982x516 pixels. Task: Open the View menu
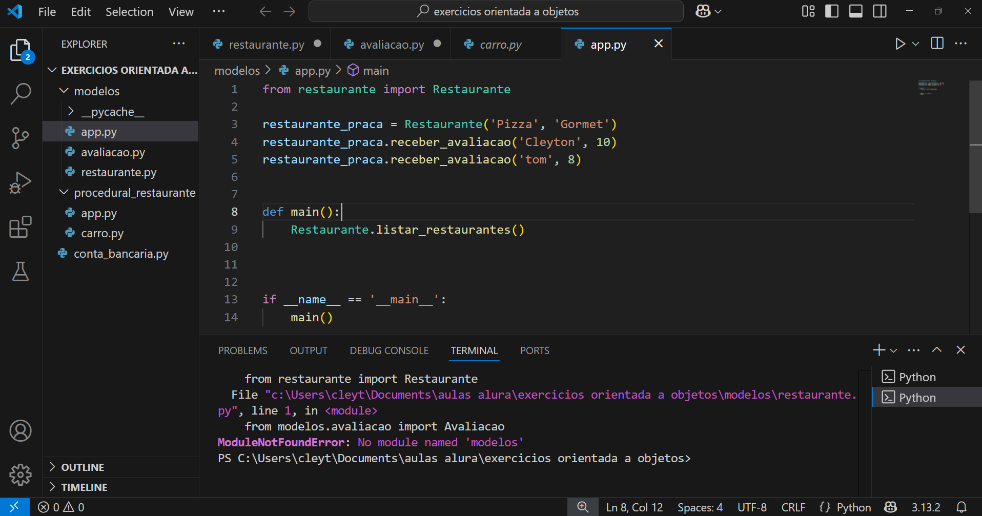tap(181, 12)
